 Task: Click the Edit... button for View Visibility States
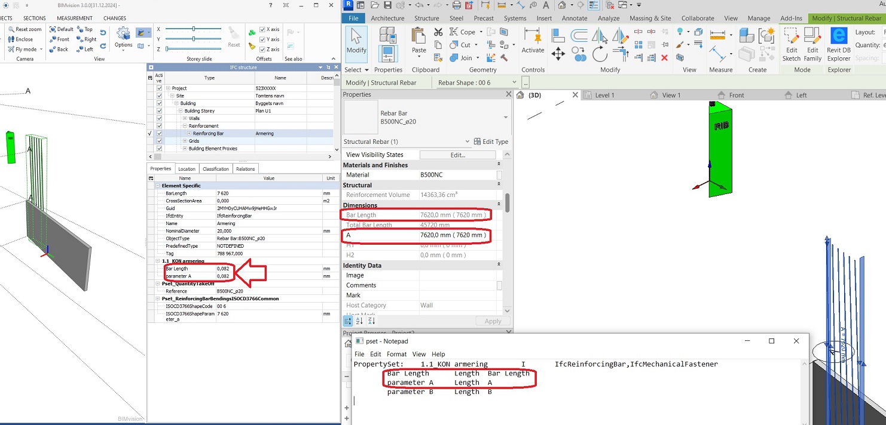coord(457,155)
